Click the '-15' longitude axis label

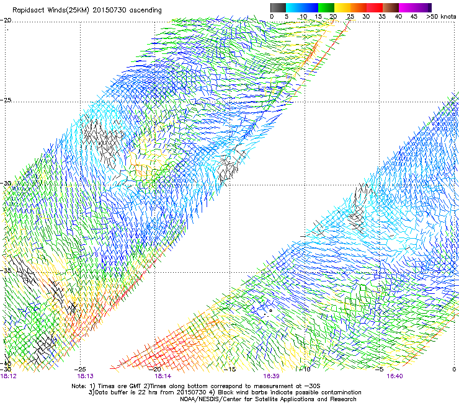[x=229, y=370]
